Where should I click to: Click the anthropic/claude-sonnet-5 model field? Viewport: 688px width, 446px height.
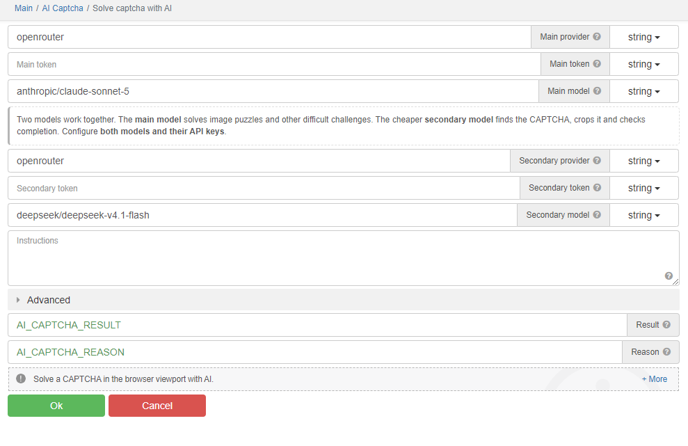click(x=273, y=92)
